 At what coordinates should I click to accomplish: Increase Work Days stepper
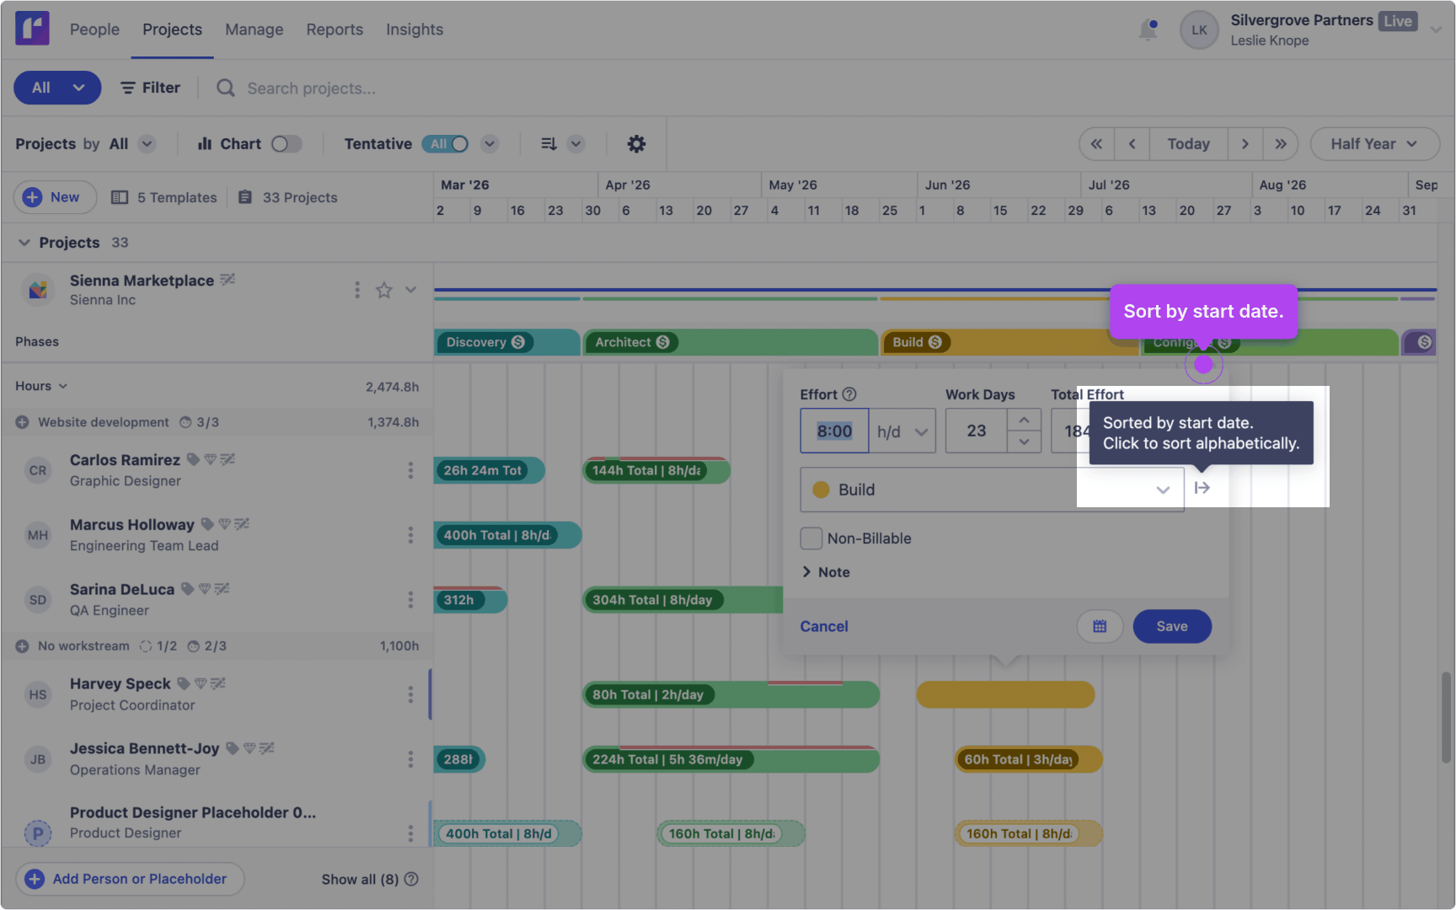(x=1024, y=420)
